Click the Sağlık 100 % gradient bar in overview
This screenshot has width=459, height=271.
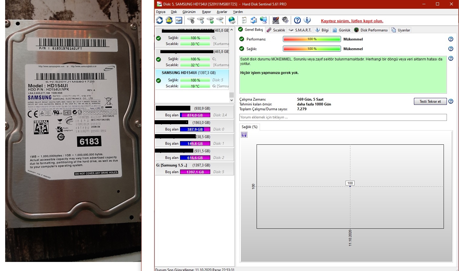(x=312, y=49)
